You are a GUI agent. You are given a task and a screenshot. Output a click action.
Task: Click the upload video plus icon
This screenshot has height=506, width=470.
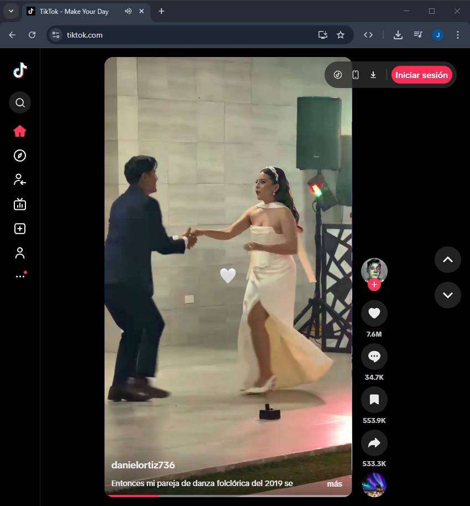(x=20, y=229)
